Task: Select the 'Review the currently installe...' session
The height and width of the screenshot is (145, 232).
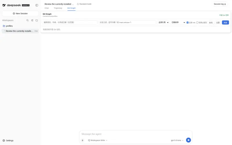Action: tap(20, 31)
